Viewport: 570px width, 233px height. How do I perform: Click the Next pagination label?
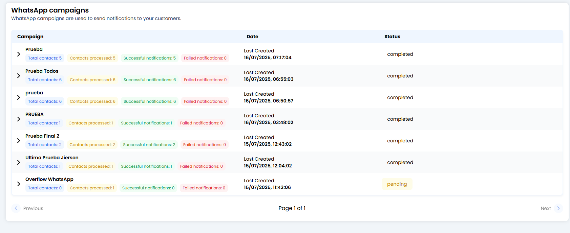pyautogui.click(x=546, y=208)
